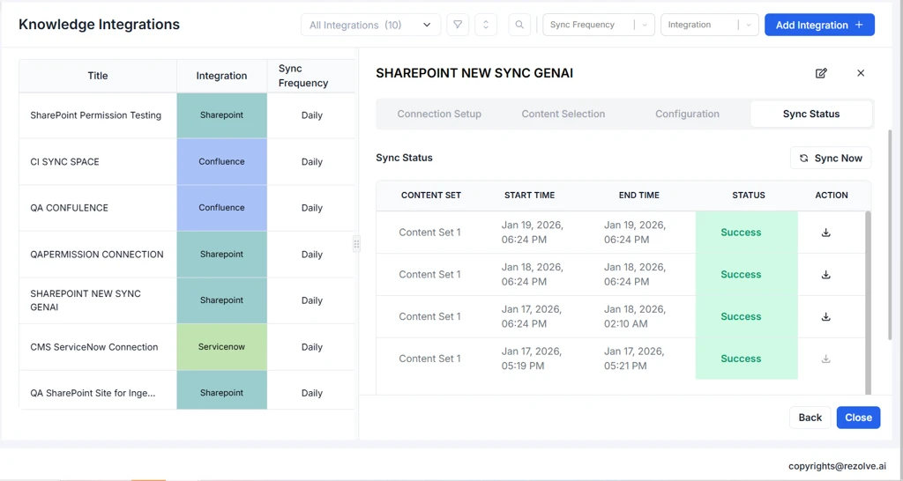The image size is (903, 481).
Task: Open the Integration filter dropdown
Action: tap(709, 25)
